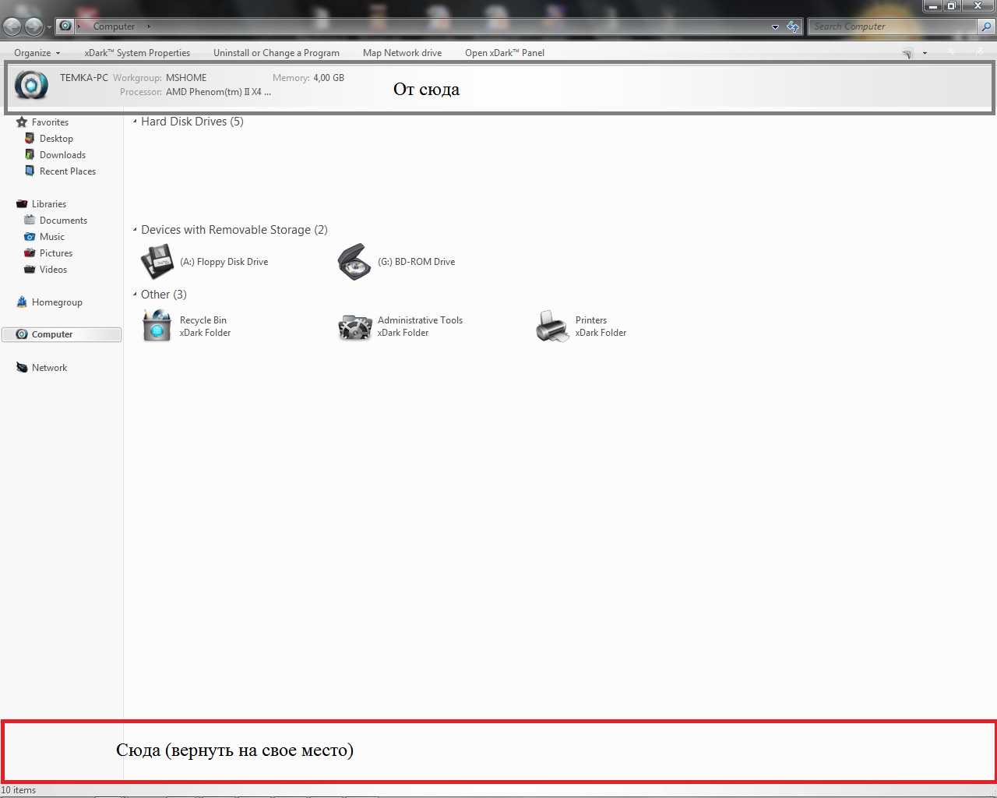Open the Recycle Bin icon
Image resolution: width=997 pixels, height=798 pixels.
(x=157, y=326)
